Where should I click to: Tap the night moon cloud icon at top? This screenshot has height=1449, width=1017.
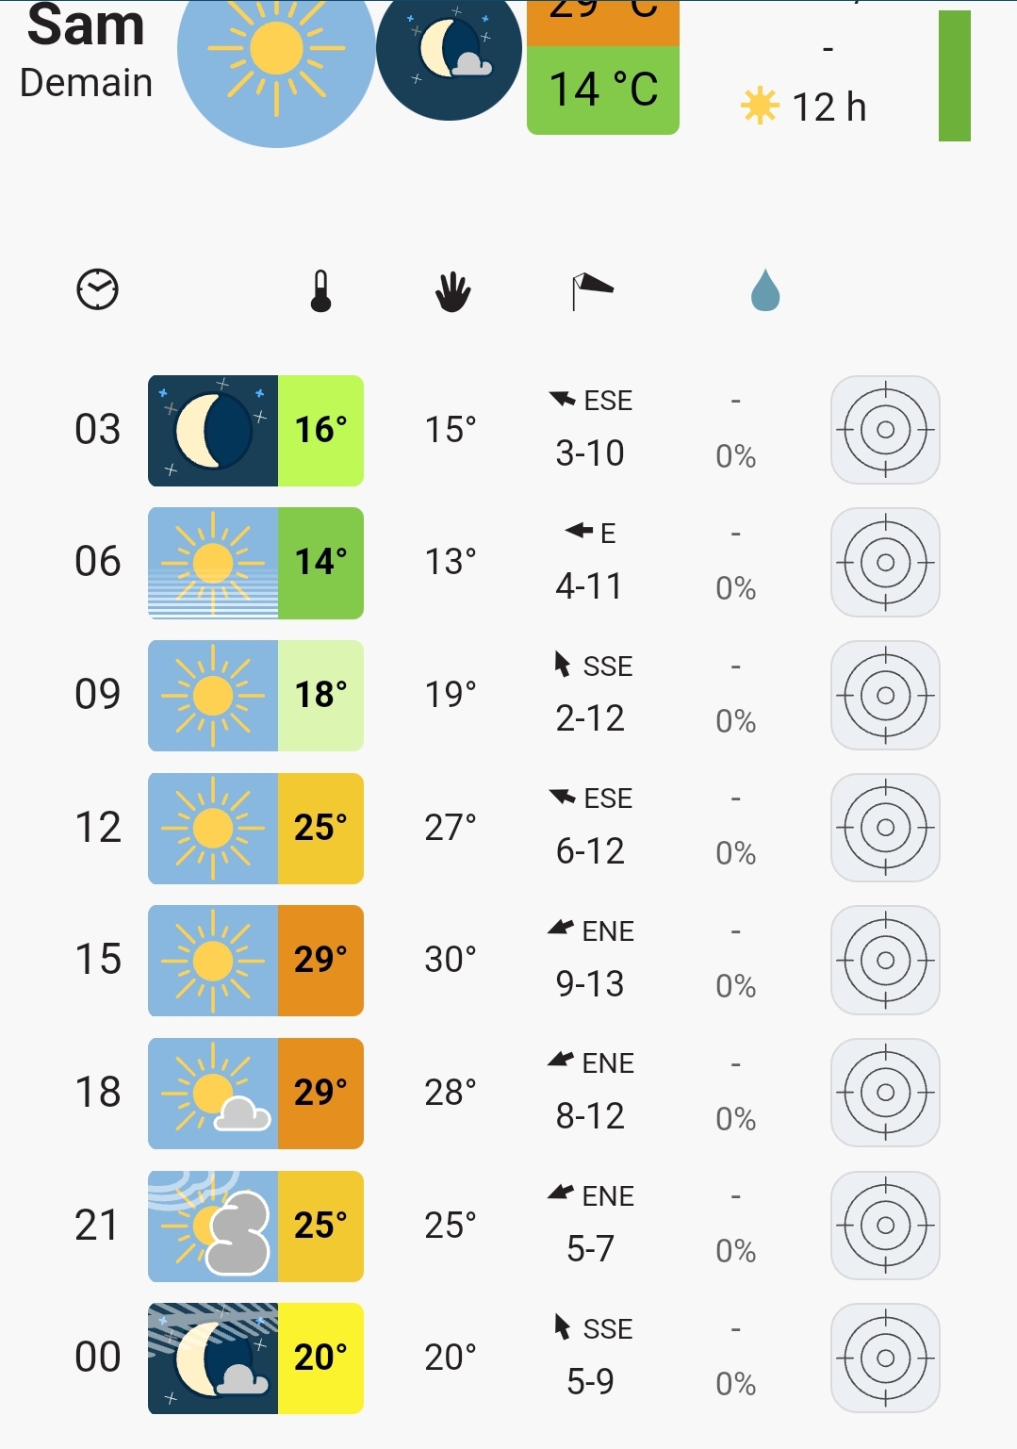click(x=449, y=52)
